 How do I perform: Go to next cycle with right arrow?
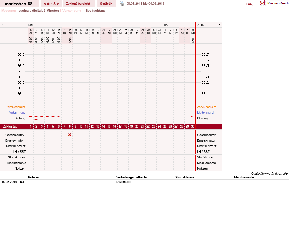58,4
